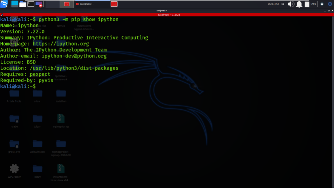Click the email ipython-dev@python.org
Screen dimensions: 334x188
click(x=74, y=56)
